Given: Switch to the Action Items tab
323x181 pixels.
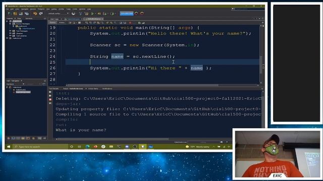Looking at the screenshot, I should pos(93,88).
